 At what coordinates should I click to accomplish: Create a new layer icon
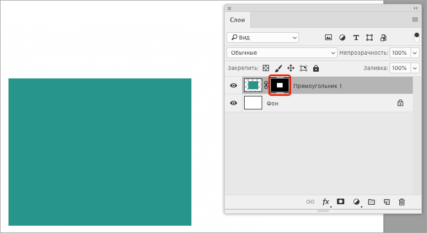pyautogui.click(x=387, y=202)
